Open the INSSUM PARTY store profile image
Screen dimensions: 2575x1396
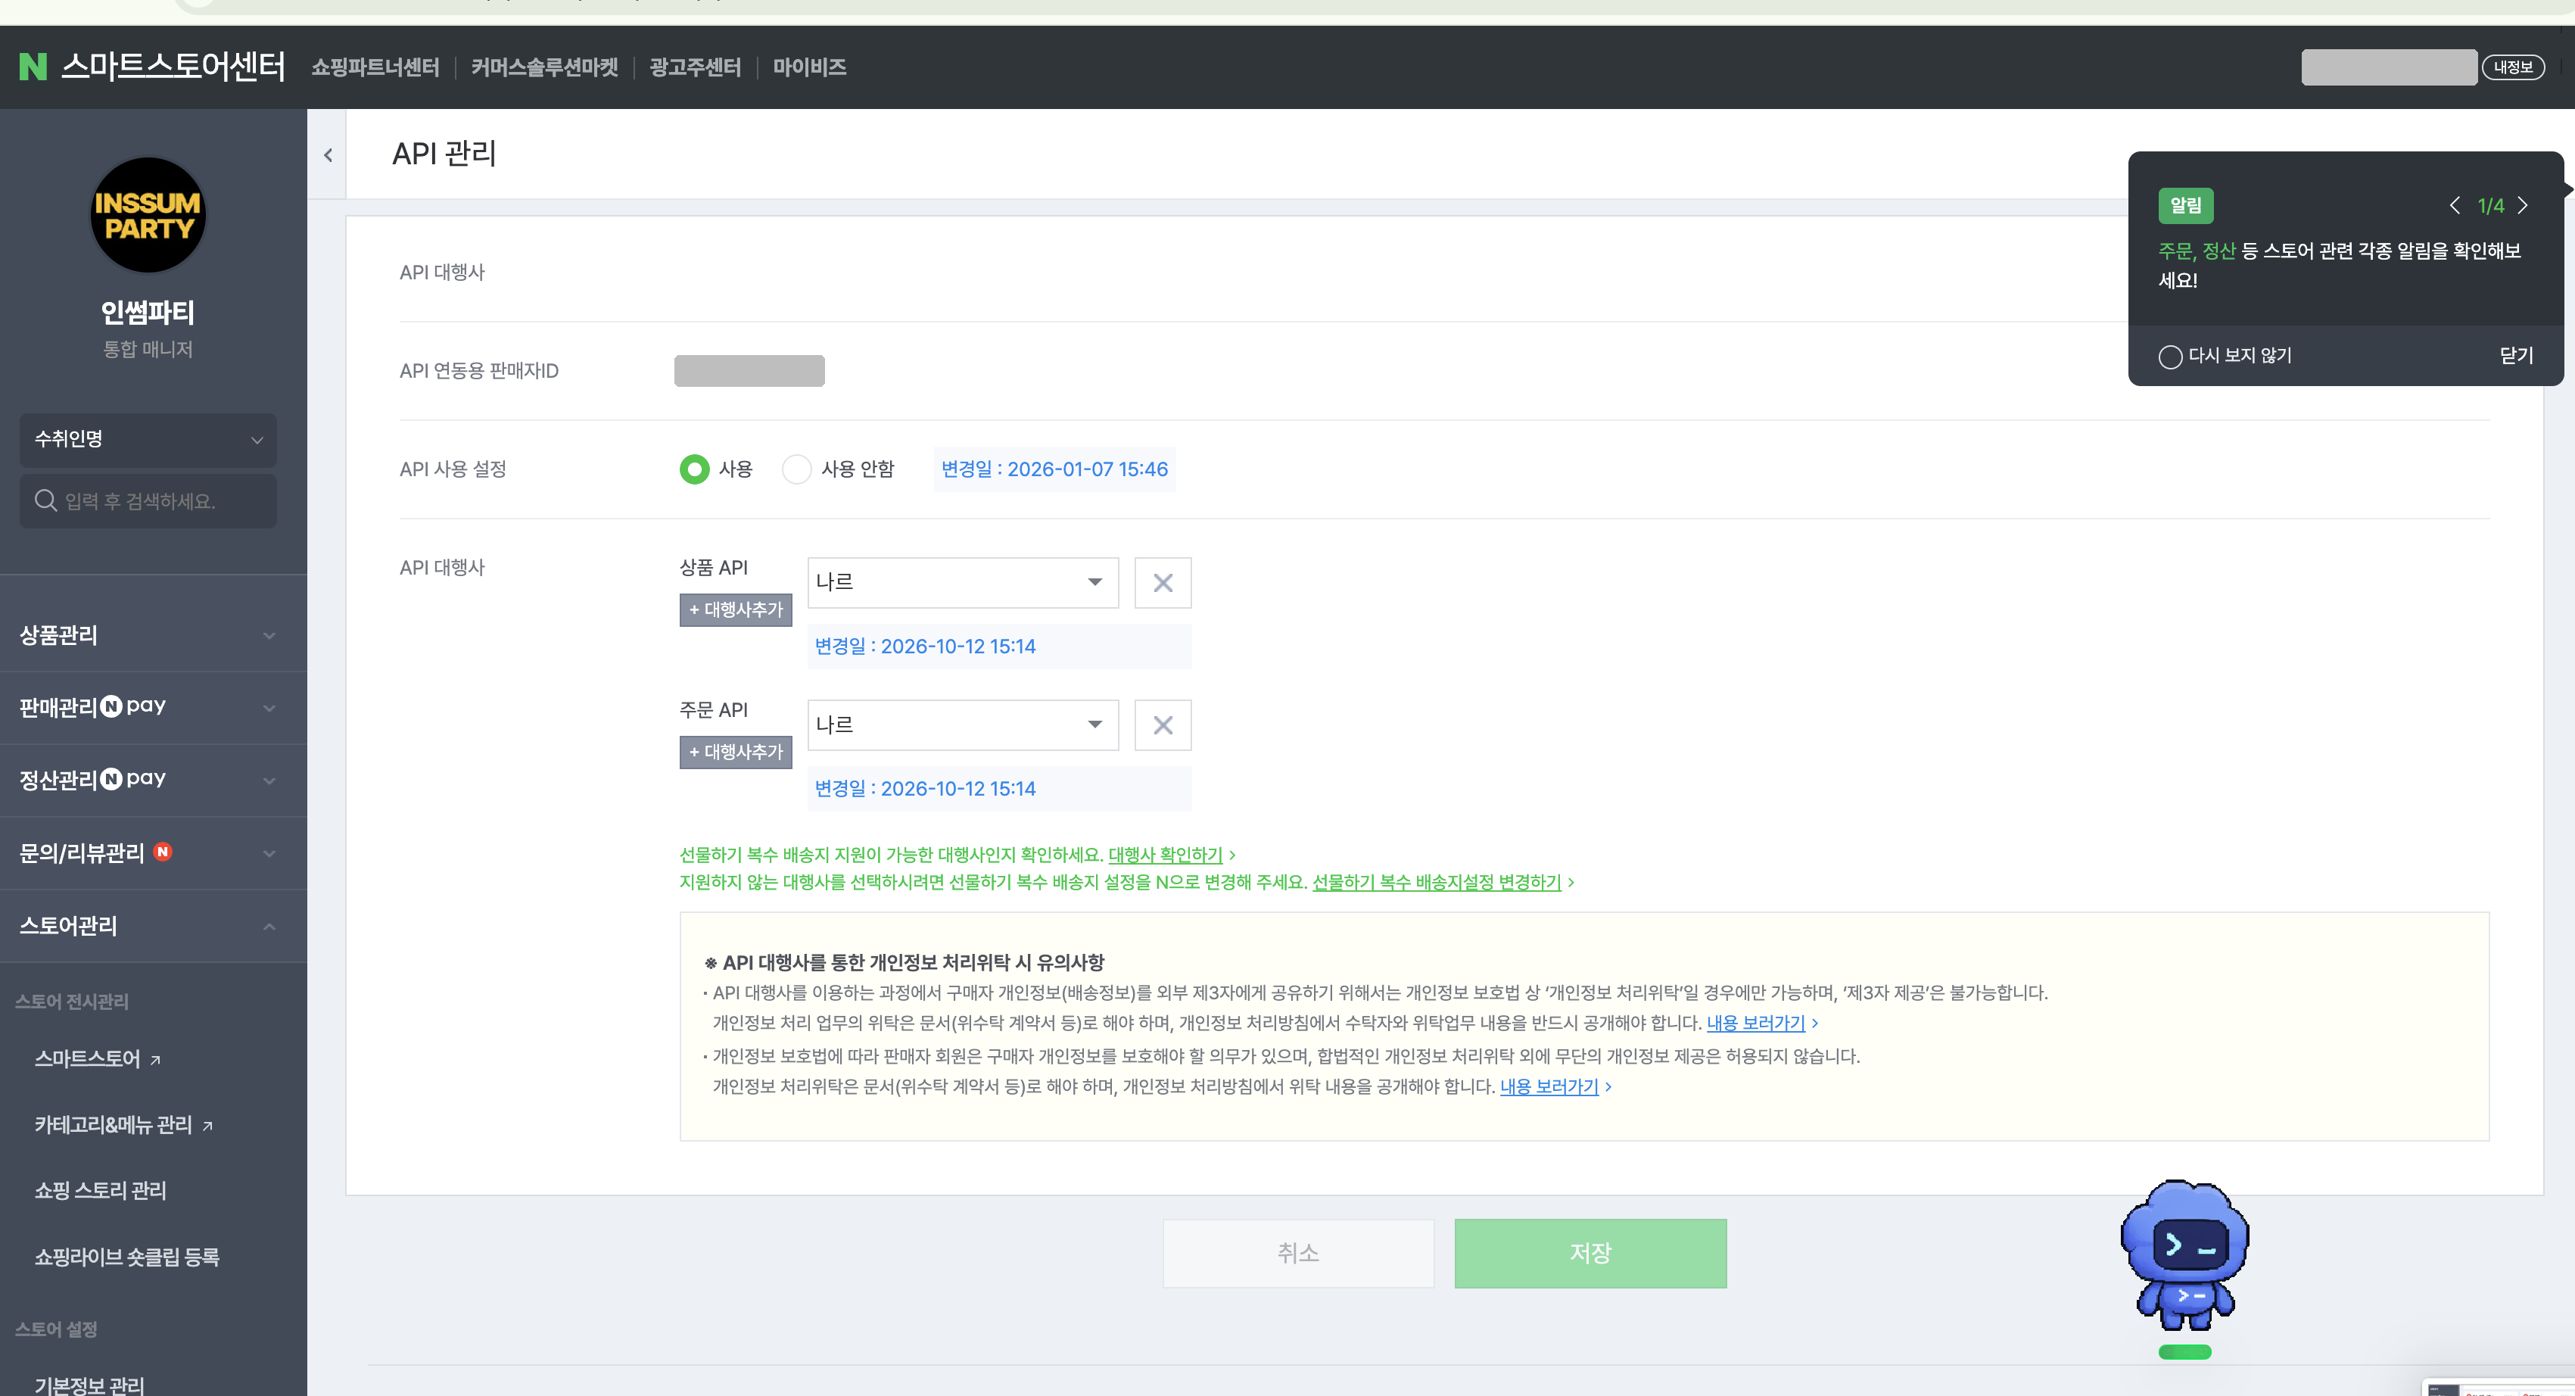pyautogui.click(x=148, y=215)
